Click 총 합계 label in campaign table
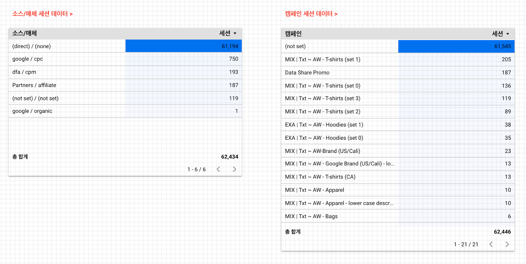This screenshot has height=264, width=526. 293,232
